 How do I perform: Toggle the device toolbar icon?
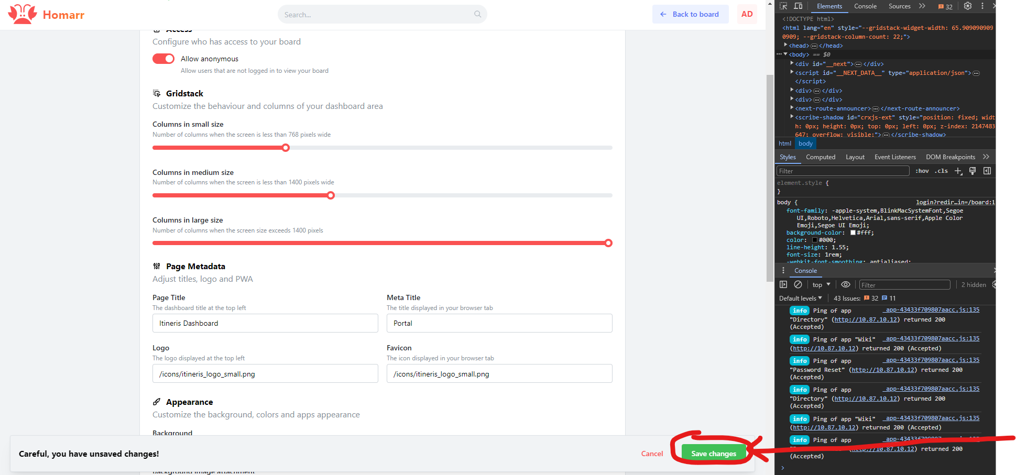(798, 6)
